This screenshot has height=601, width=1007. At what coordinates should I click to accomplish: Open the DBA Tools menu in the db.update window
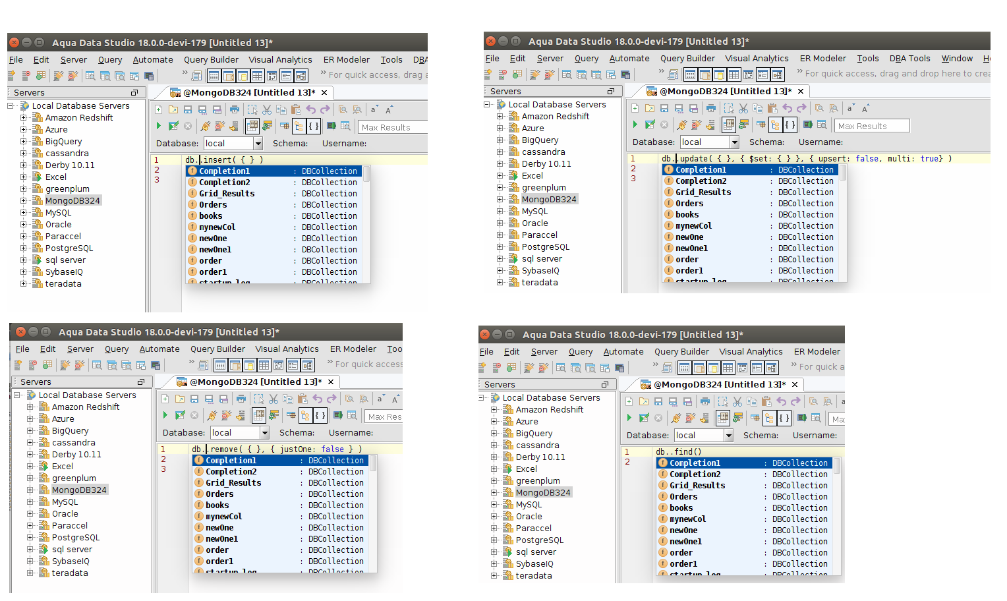pos(909,59)
